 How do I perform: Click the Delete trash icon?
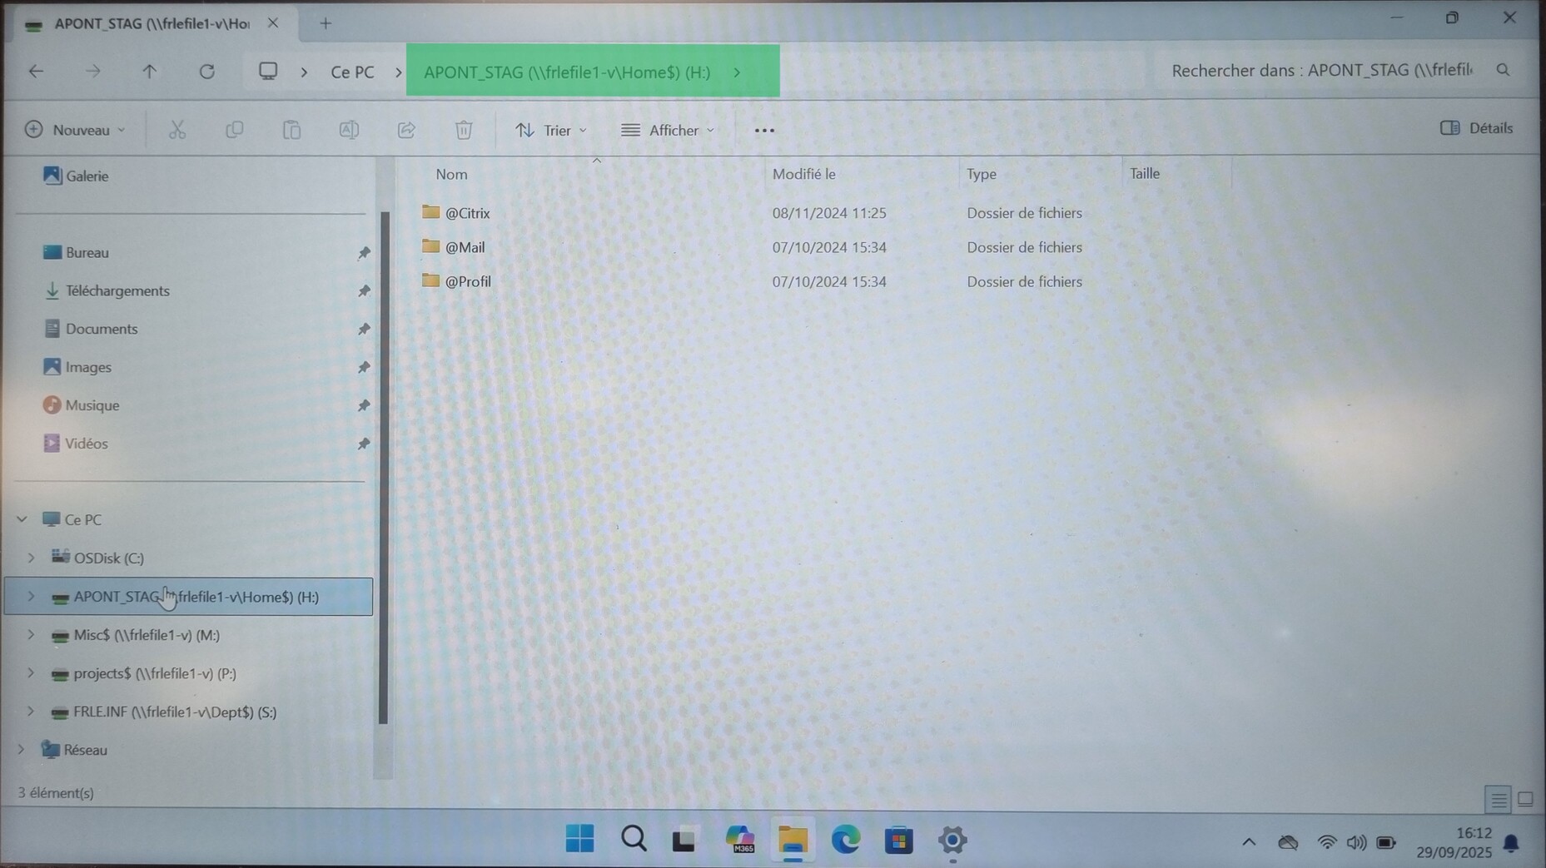point(464,130)
